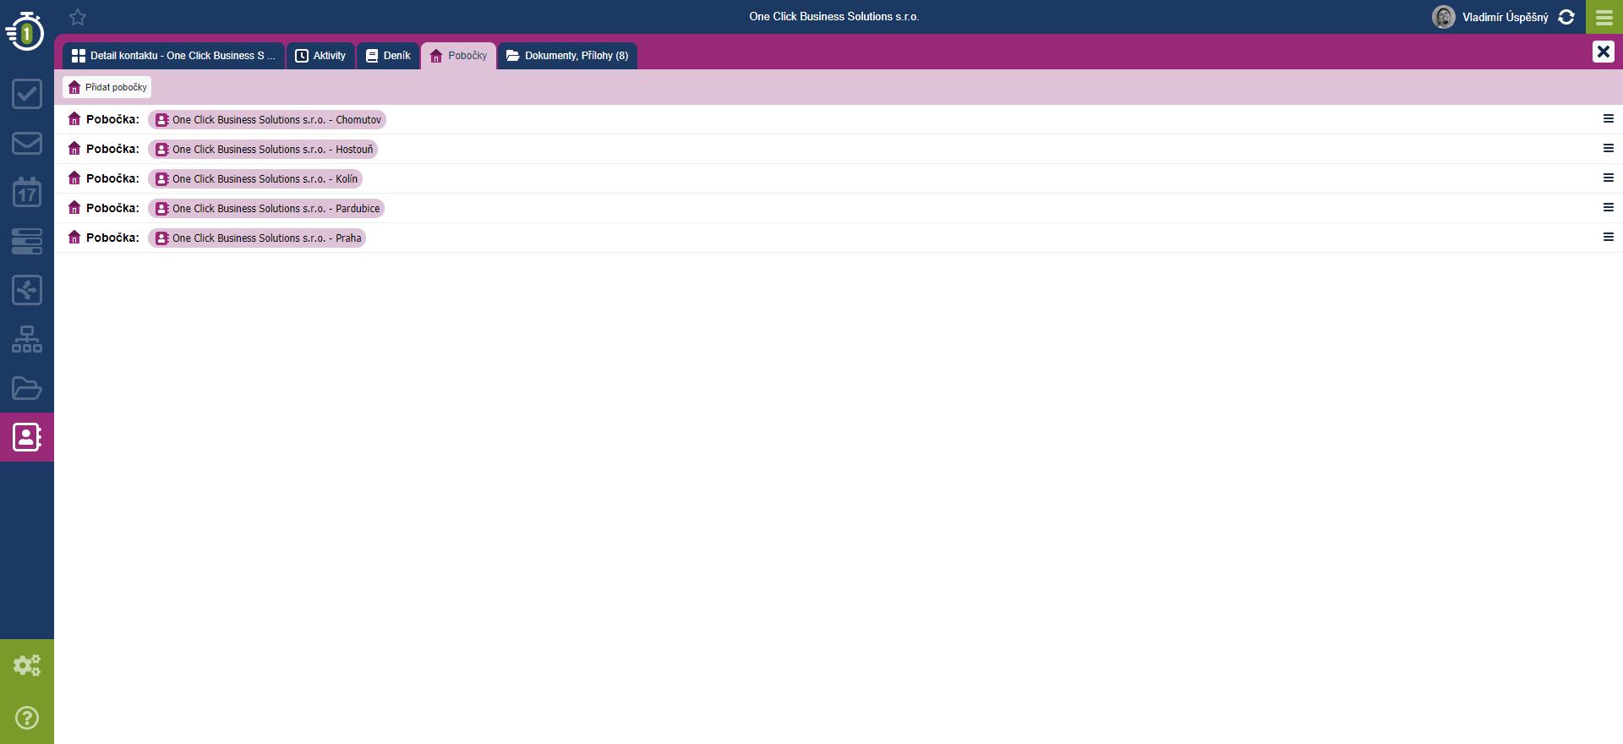Open row menu for Chomutov branch
Screen dimensions: 1623x744
tap(1609, 119)
